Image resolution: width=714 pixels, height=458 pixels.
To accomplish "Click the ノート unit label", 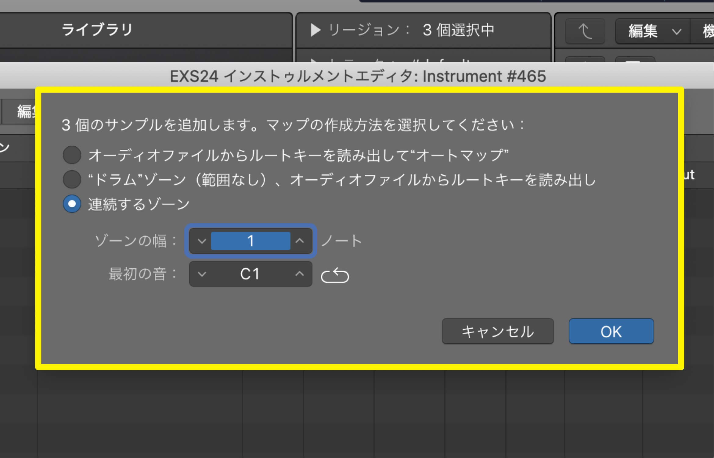I will [x=342, y=241].
